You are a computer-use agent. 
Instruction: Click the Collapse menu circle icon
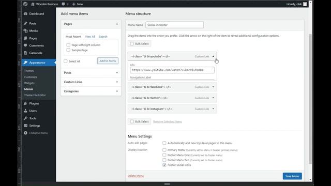25,133
